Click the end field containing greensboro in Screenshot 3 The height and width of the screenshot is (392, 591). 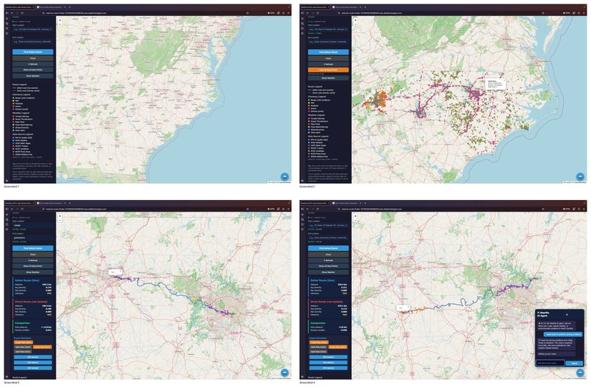coord(33,237)
